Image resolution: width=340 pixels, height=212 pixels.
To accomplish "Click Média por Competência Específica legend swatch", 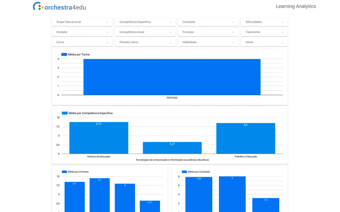I will point(64,113).
